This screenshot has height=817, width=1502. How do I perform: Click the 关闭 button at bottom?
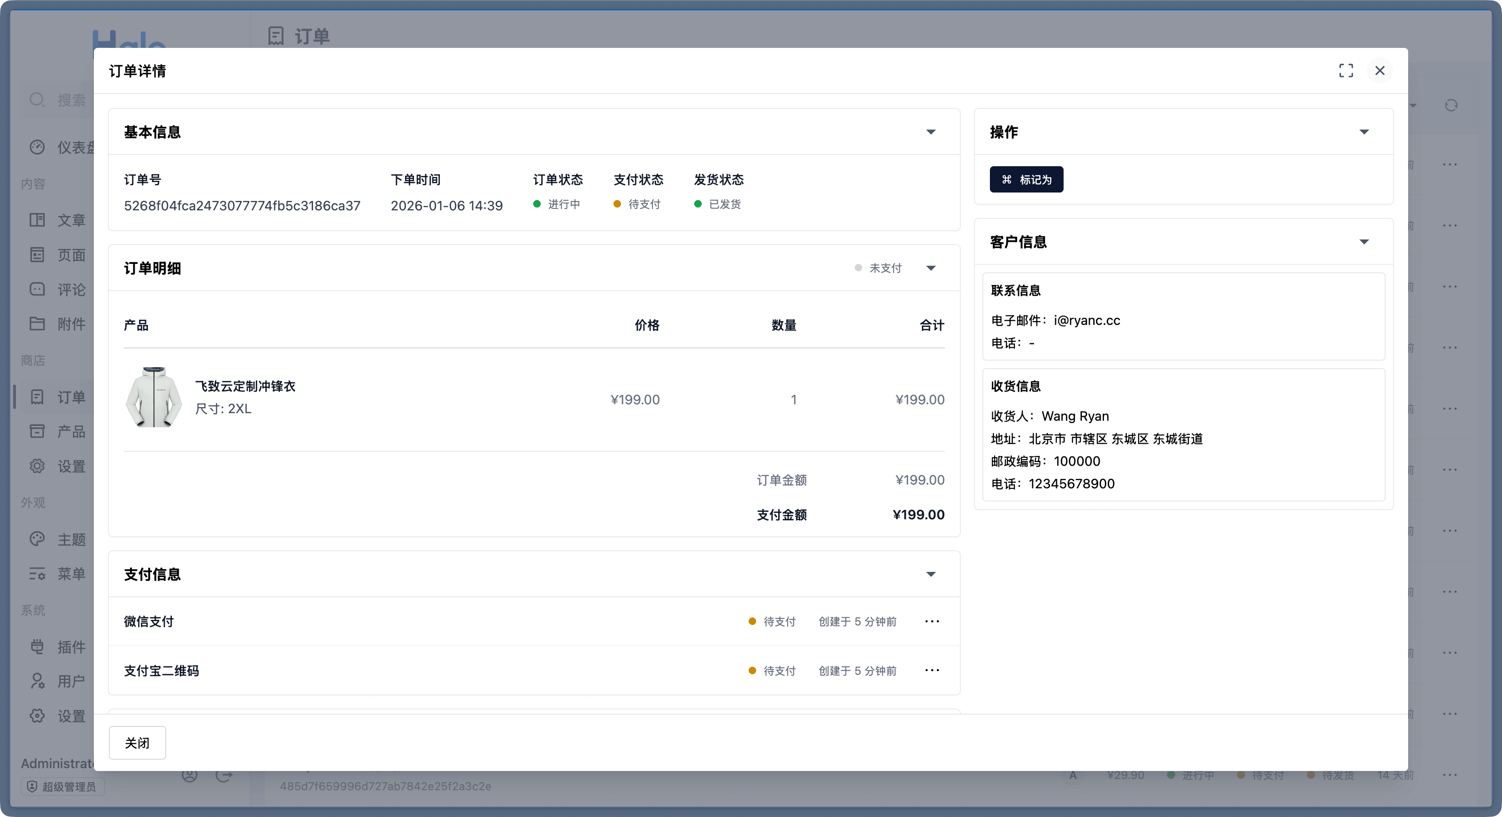pos(137,742)
